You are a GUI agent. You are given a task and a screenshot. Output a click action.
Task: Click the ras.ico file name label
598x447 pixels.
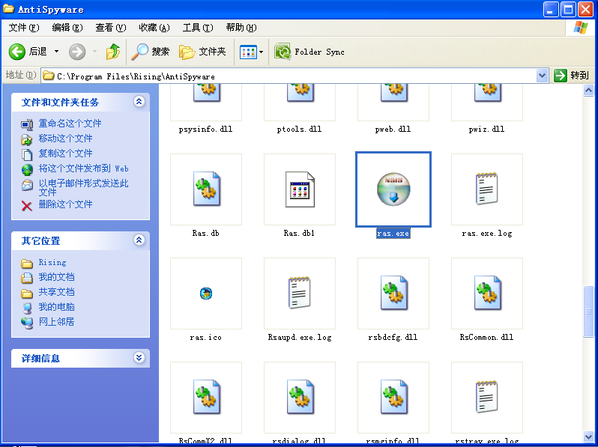[206, 337]
